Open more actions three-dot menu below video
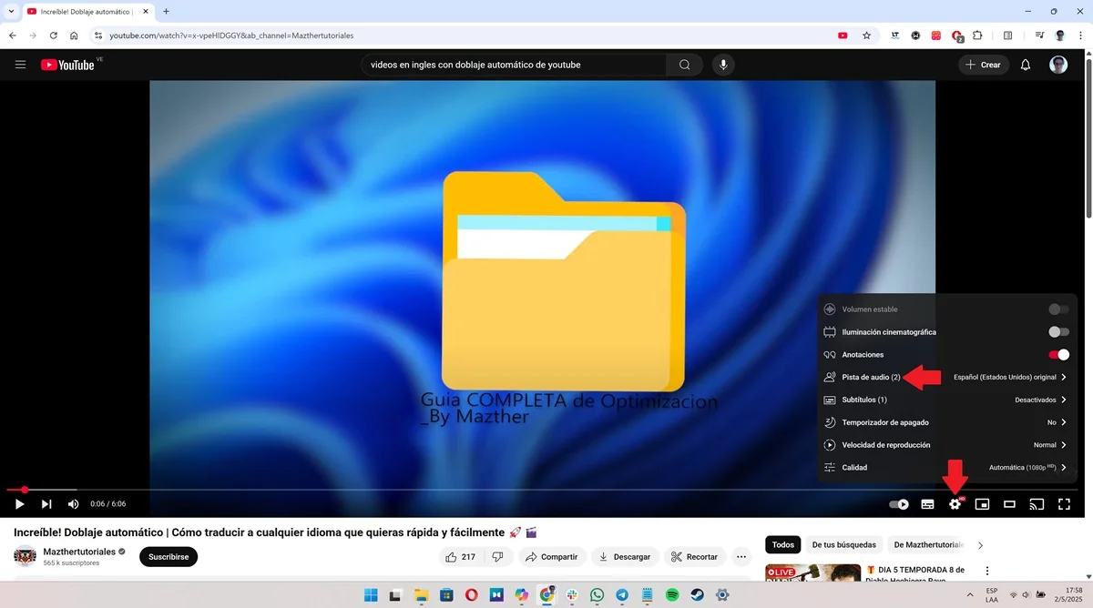1093x608 pixels. [741, 557]
